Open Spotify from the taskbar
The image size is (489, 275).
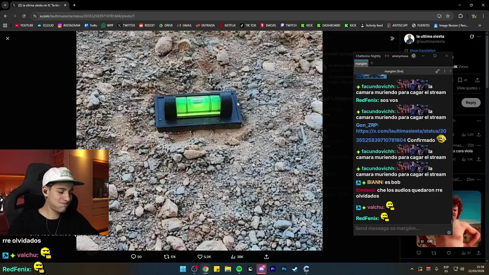click(239, 269)
